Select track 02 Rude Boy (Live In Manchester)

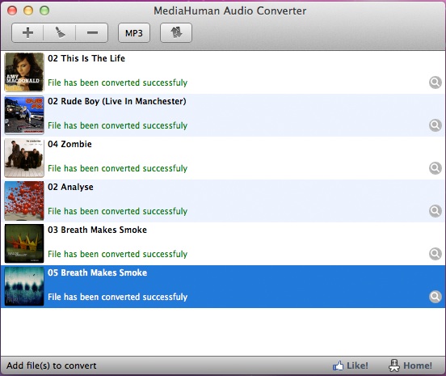pos(116,101)
